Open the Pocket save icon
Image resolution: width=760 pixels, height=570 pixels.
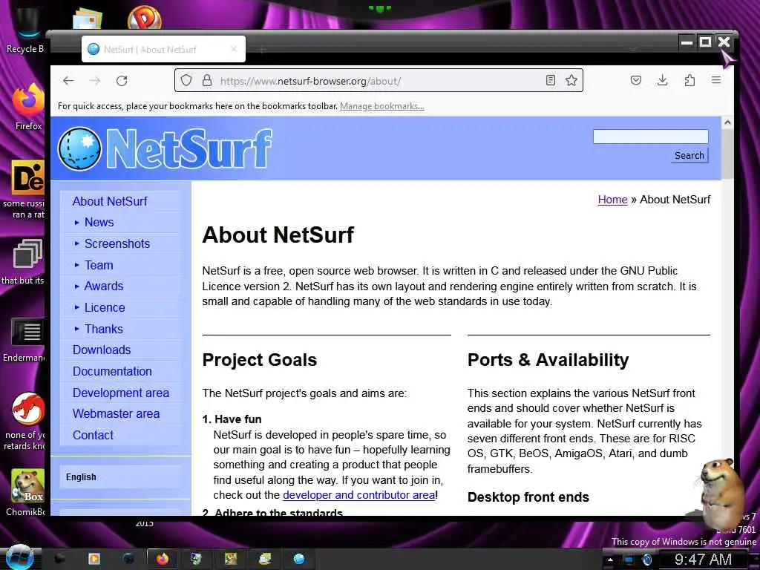pyautogui.click(x=636, y=80)
